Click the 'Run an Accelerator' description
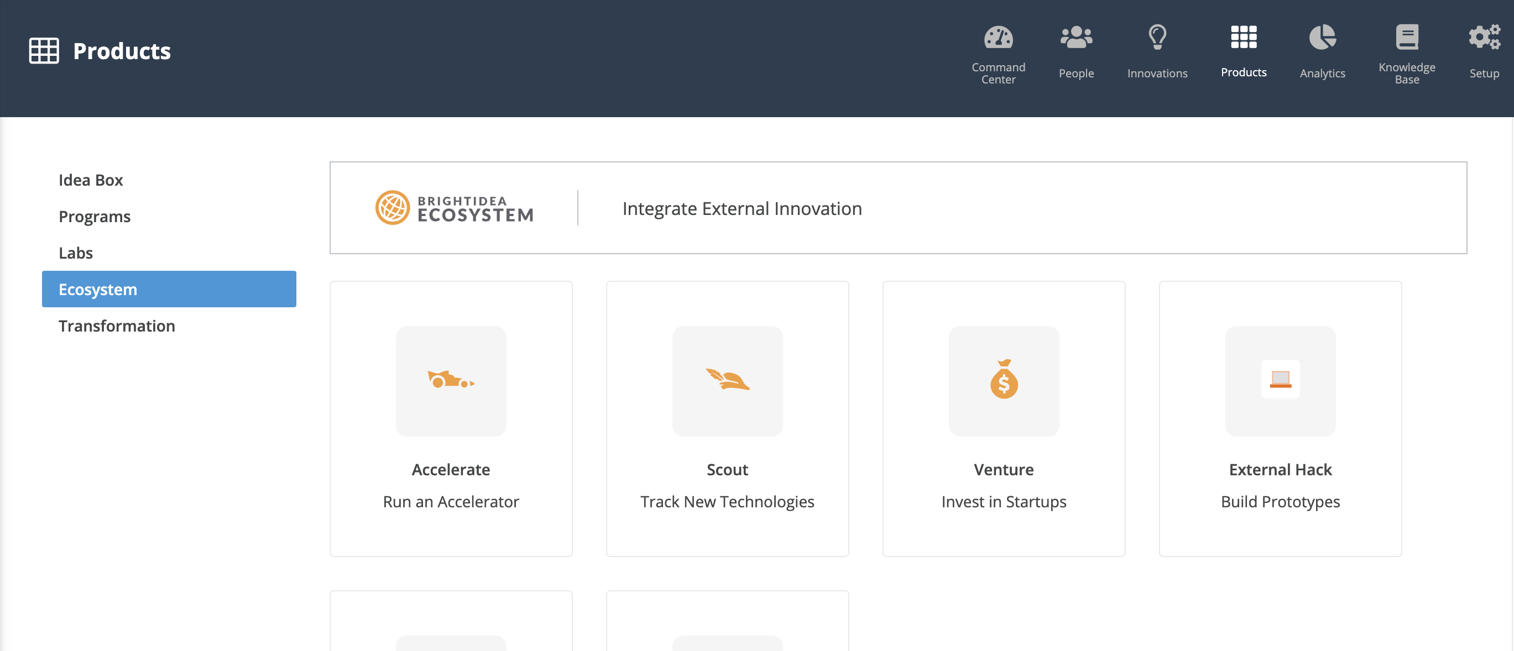The height and width of the screenshot is (651, 1514). click(451, 501)
